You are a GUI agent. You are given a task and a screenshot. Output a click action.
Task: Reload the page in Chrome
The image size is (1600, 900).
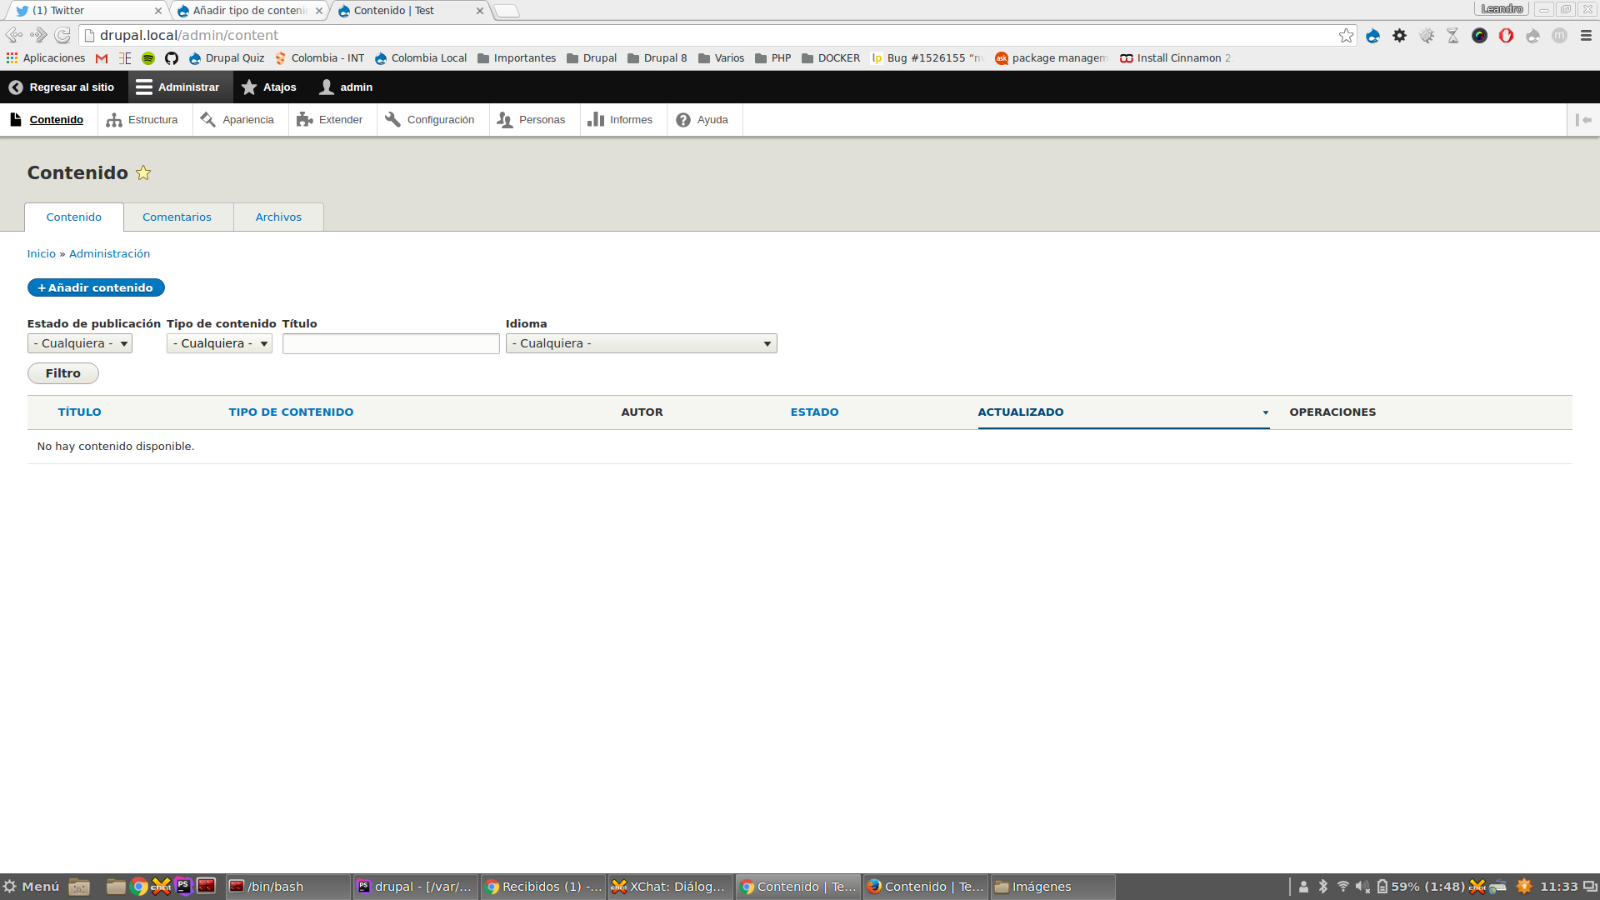pos(62,35)
